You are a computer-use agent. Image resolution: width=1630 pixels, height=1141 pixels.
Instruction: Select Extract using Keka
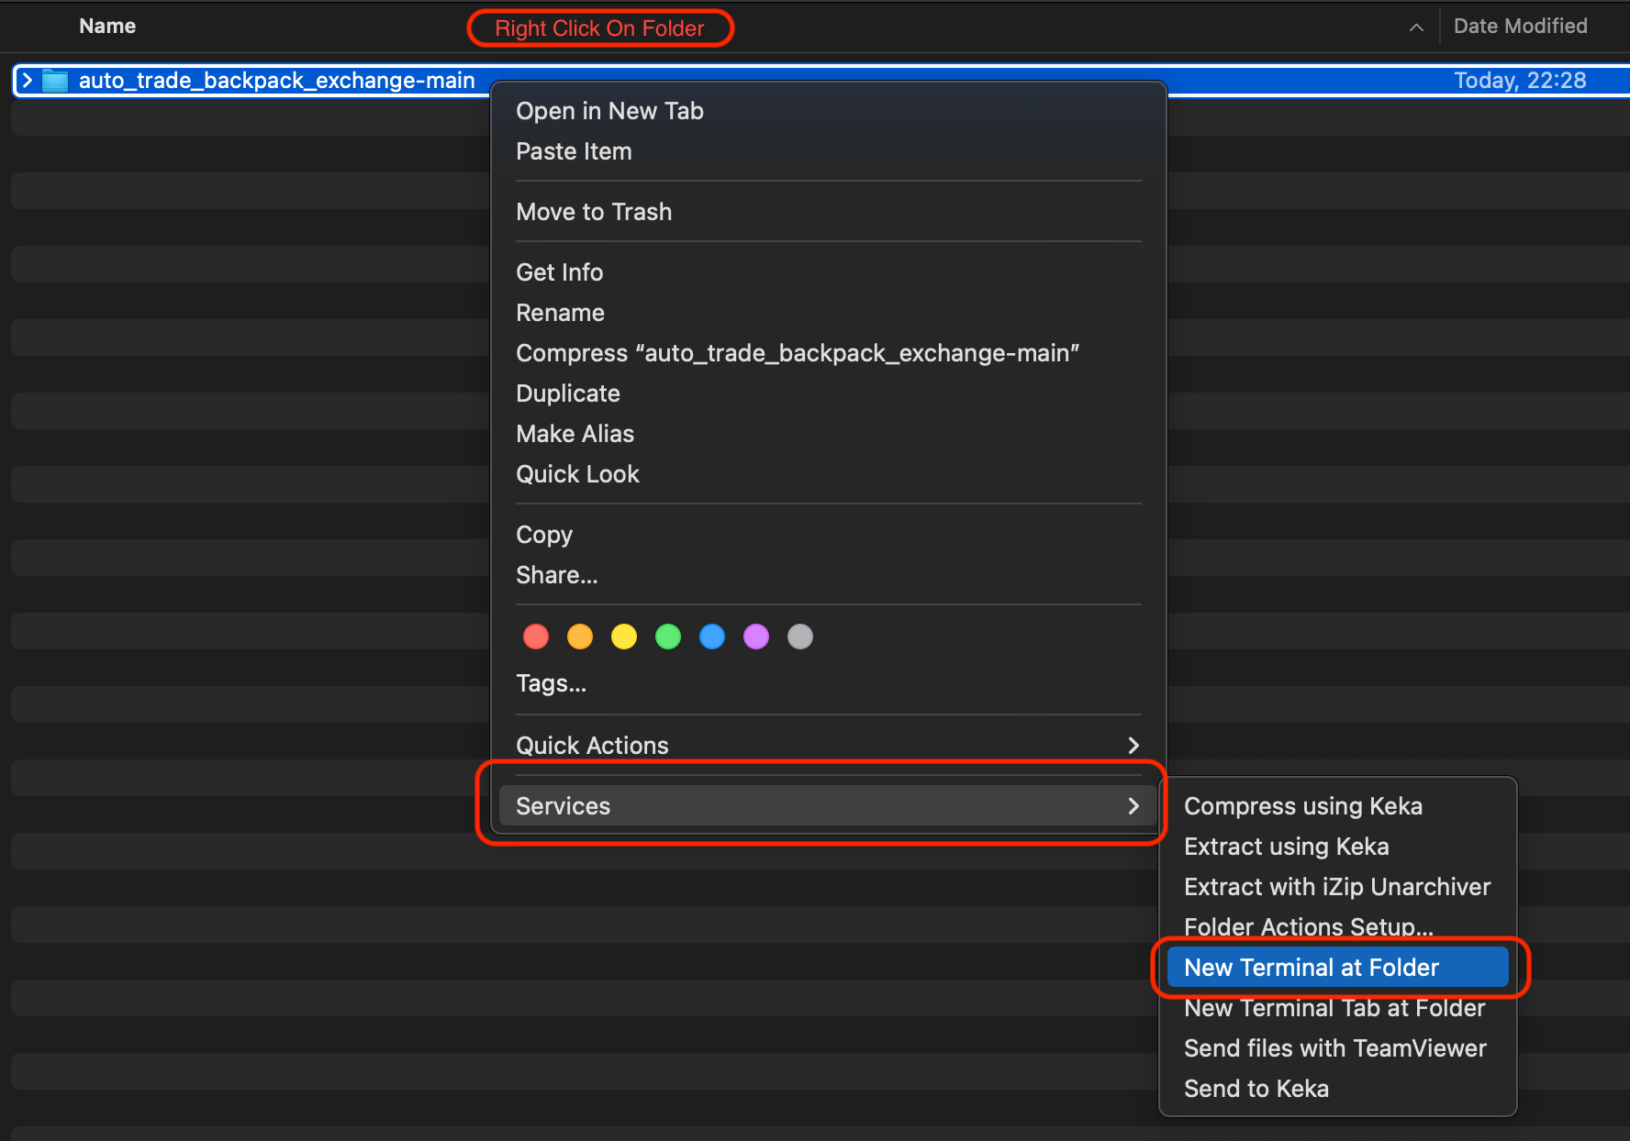click(x=1338, y=847)
